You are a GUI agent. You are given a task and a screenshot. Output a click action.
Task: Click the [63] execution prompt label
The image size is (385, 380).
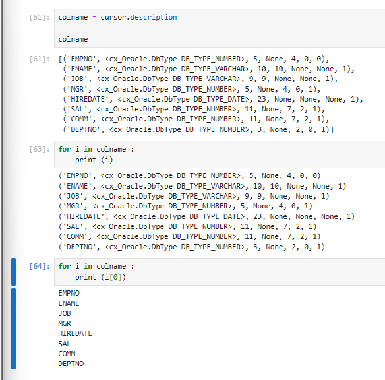40,149
